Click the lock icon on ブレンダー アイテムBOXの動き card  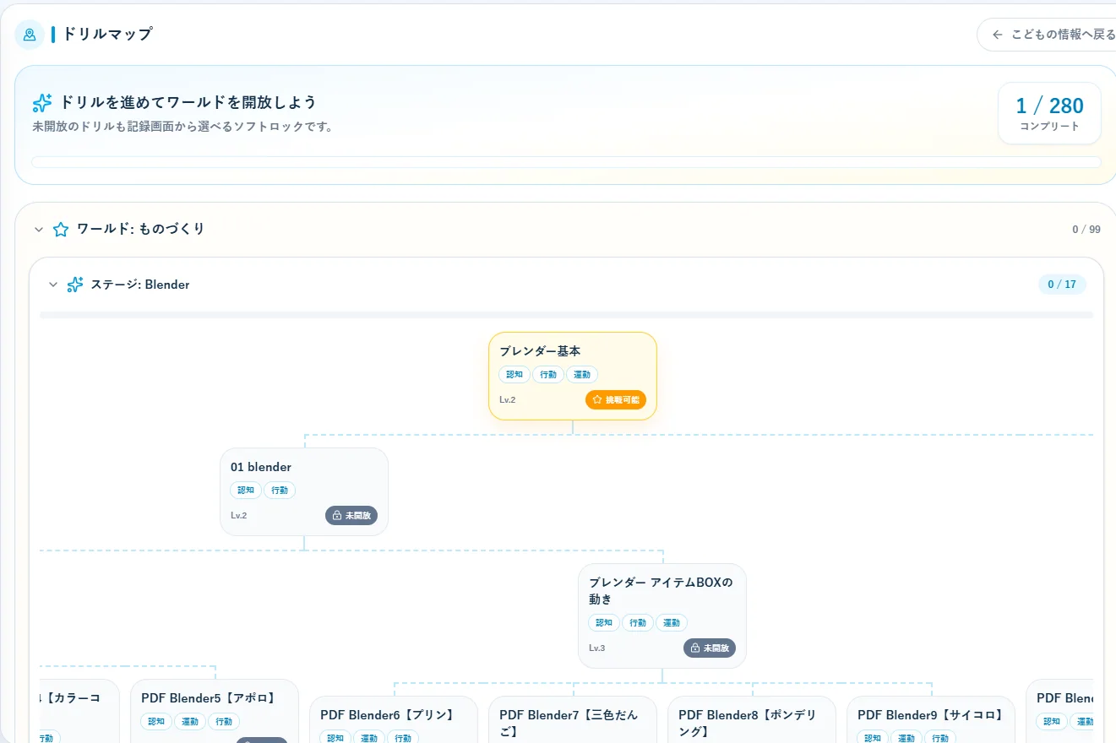(x=695, y=648)
